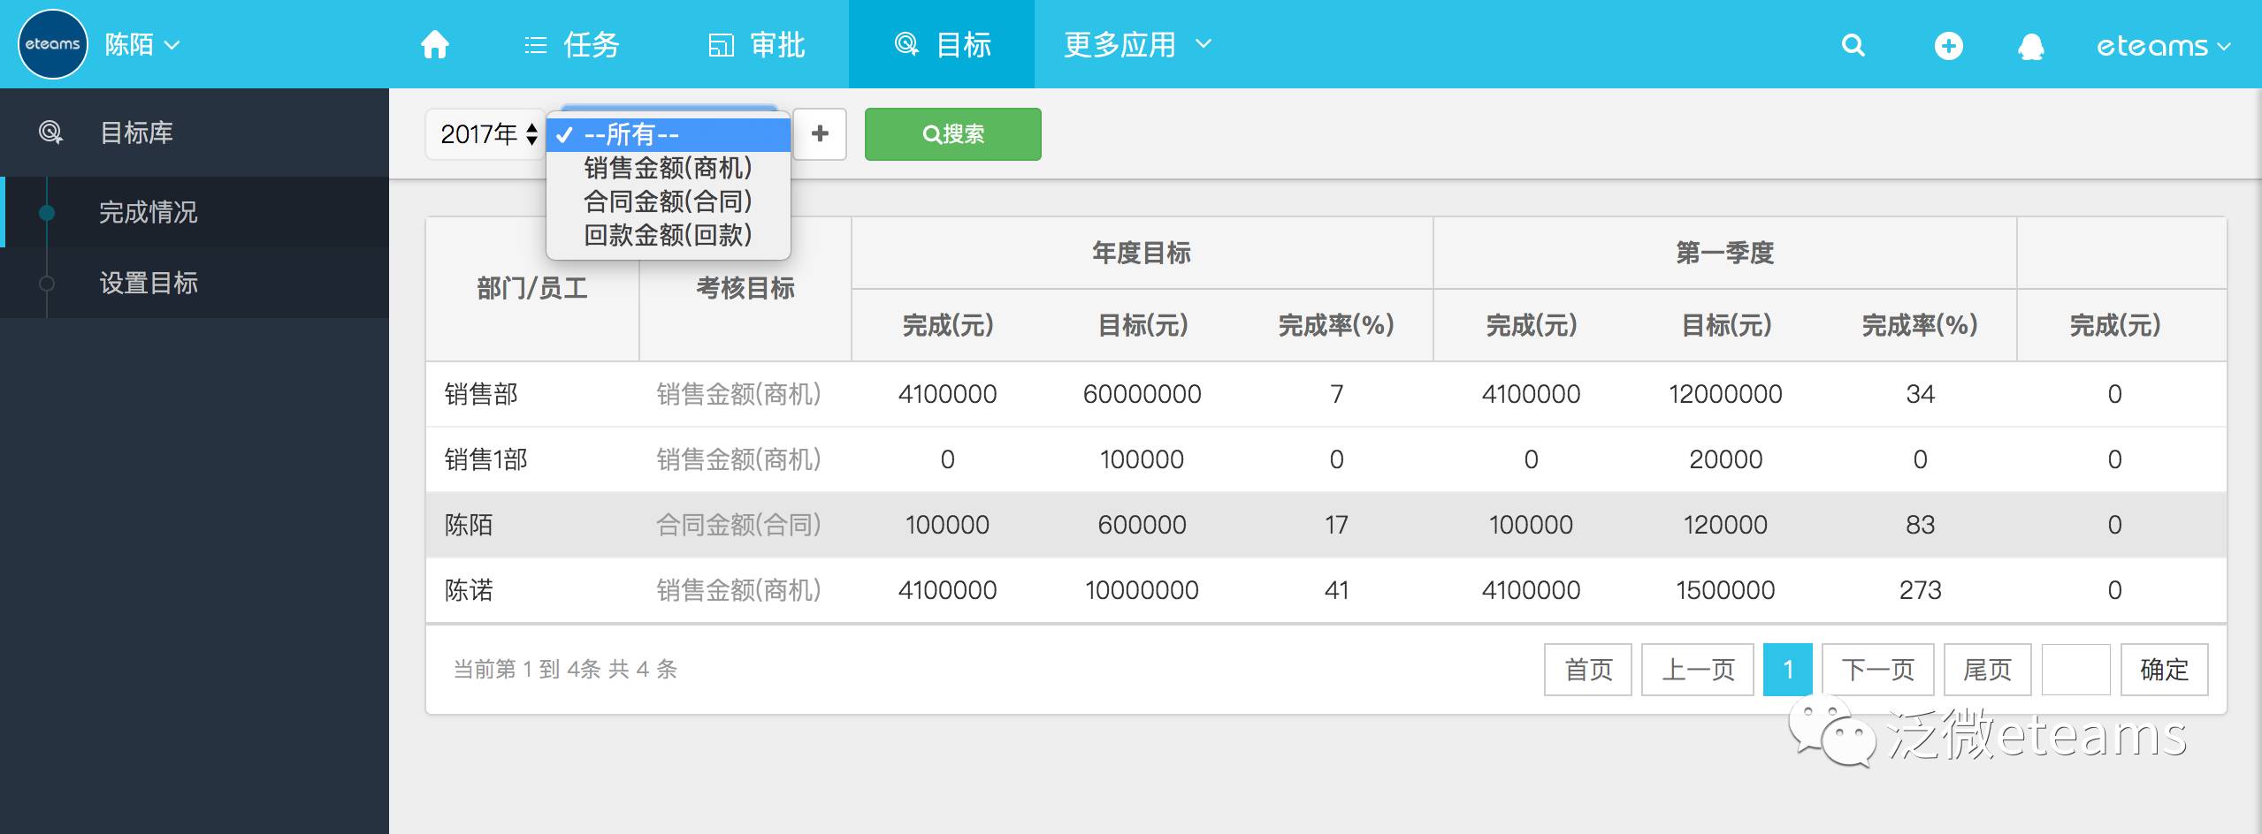This screenshot has width=2262, height=834.
Task: Click 12000000 first quarter target
Action: (x=1726, y=394)
